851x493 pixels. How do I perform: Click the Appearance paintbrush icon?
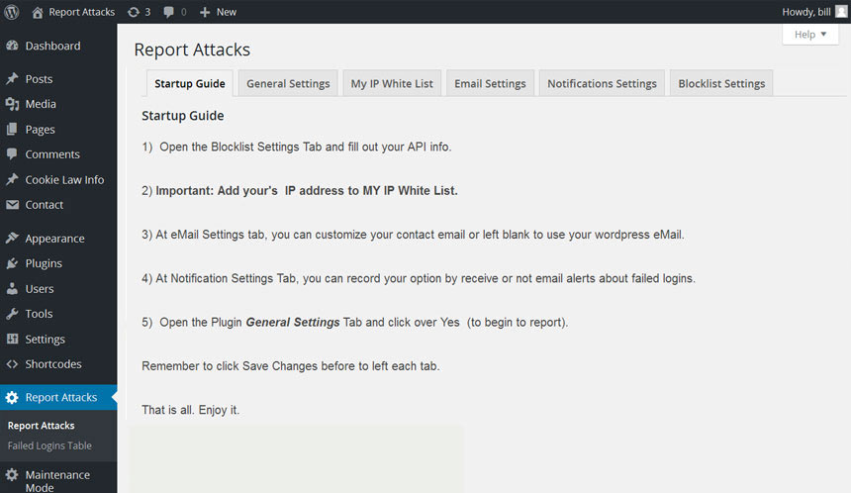12,239
